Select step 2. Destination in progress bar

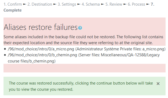click(x=40, y=4)
